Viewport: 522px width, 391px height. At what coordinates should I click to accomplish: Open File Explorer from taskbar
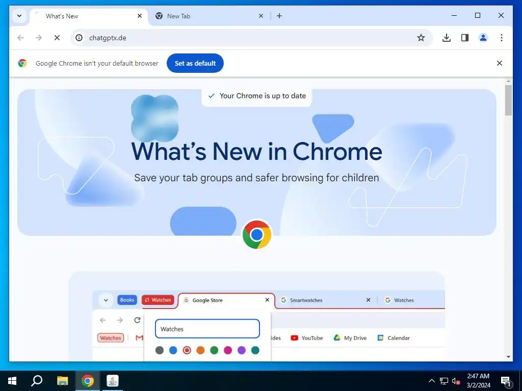tap(62, 381)
